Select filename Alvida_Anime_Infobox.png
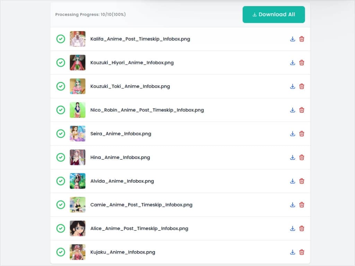The image size is (355, 266). [x=122, y=181]
